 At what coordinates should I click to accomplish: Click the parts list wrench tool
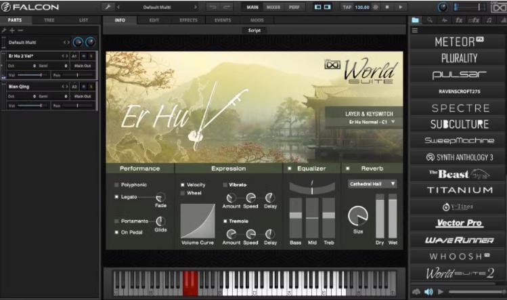click(4, 30)
